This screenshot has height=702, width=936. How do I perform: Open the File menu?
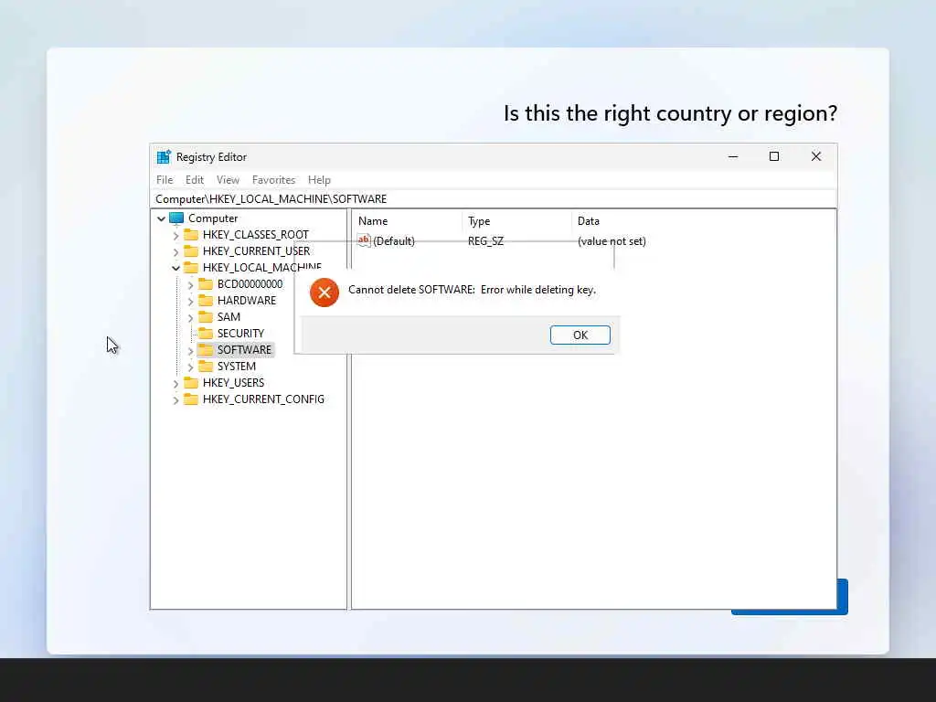tap(165, 180)
